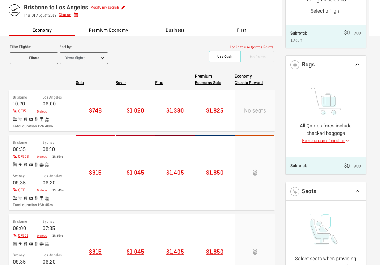380x265 pixels.
Task: Click the Classic Reward ribbon icon for QF501 itinerary
Action: (x=255, y=252)
